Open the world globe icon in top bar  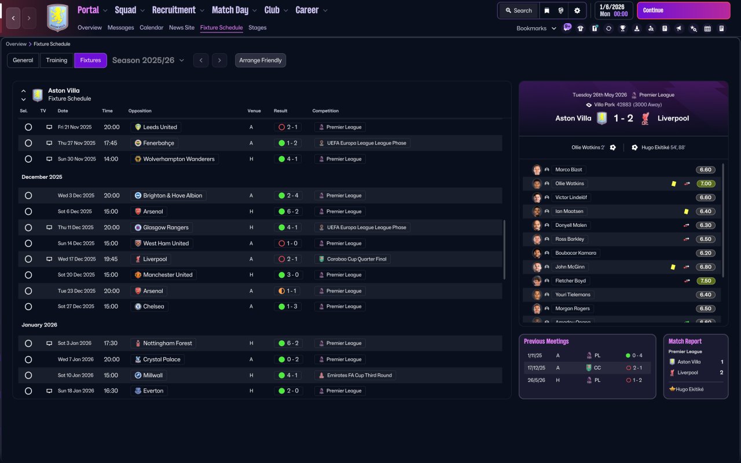[x=561, y=10]
